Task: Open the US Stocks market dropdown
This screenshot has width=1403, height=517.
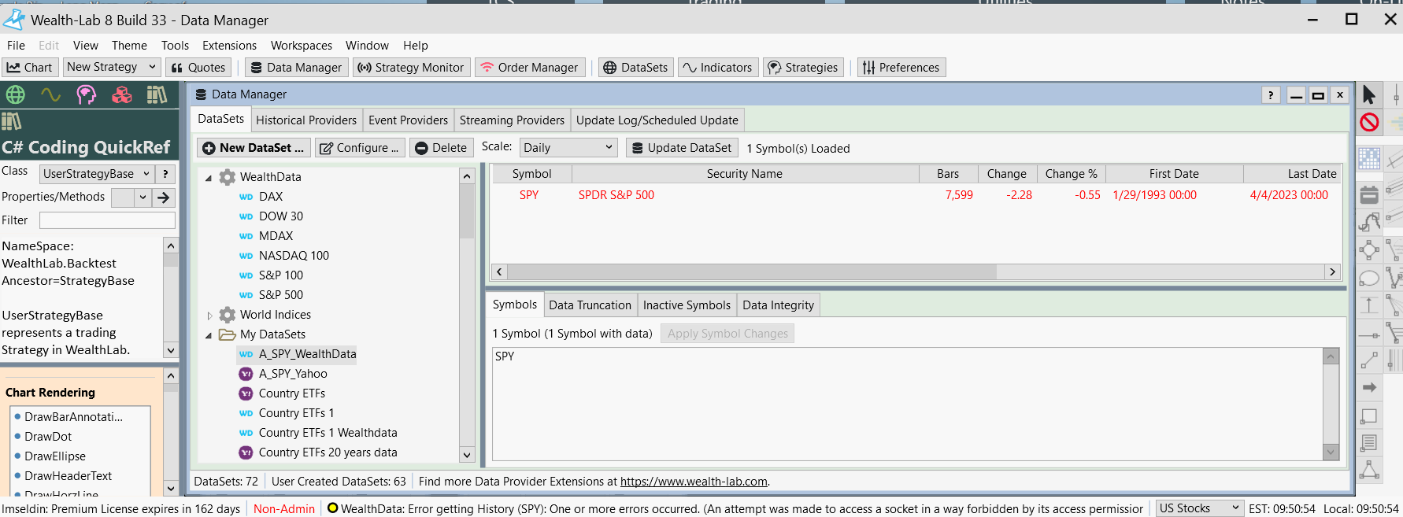Action: [x=1199, y=508]
